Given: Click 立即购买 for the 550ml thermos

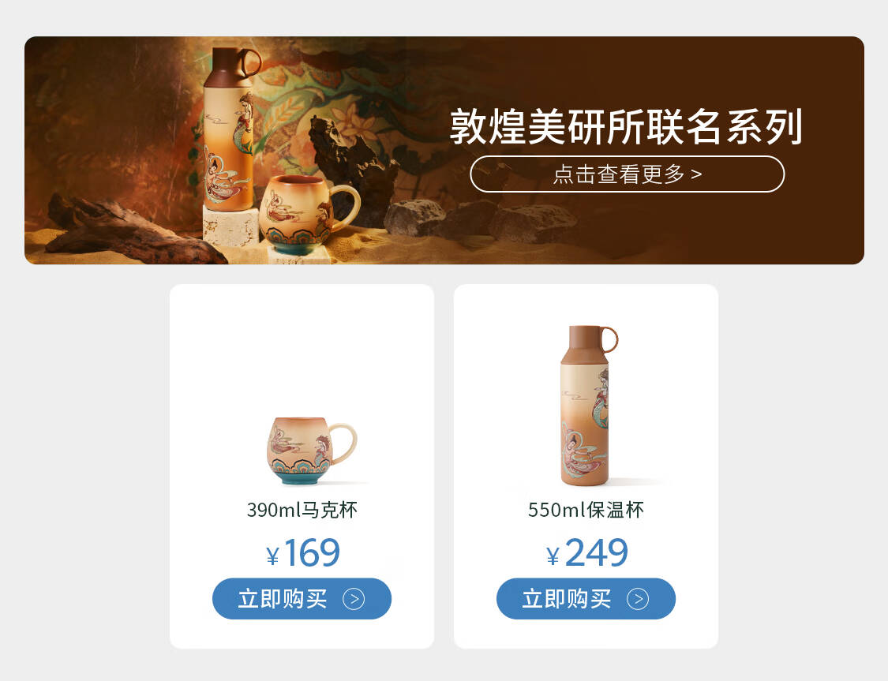Looking at the screenshot, I should [586, 598].
